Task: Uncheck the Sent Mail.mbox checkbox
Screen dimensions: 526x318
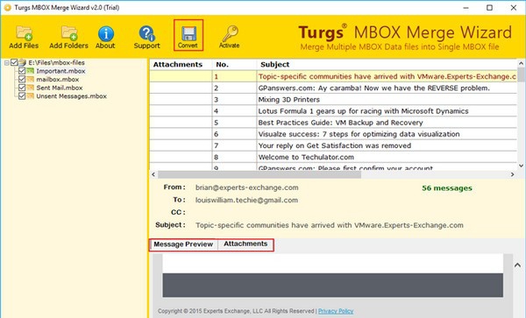Action: pyautogui.click(x=22, y=88)
